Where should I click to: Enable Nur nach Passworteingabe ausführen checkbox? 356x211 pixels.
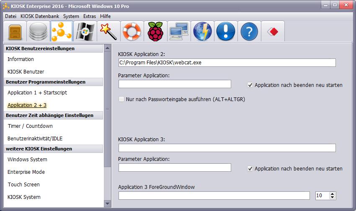[121, 99]
